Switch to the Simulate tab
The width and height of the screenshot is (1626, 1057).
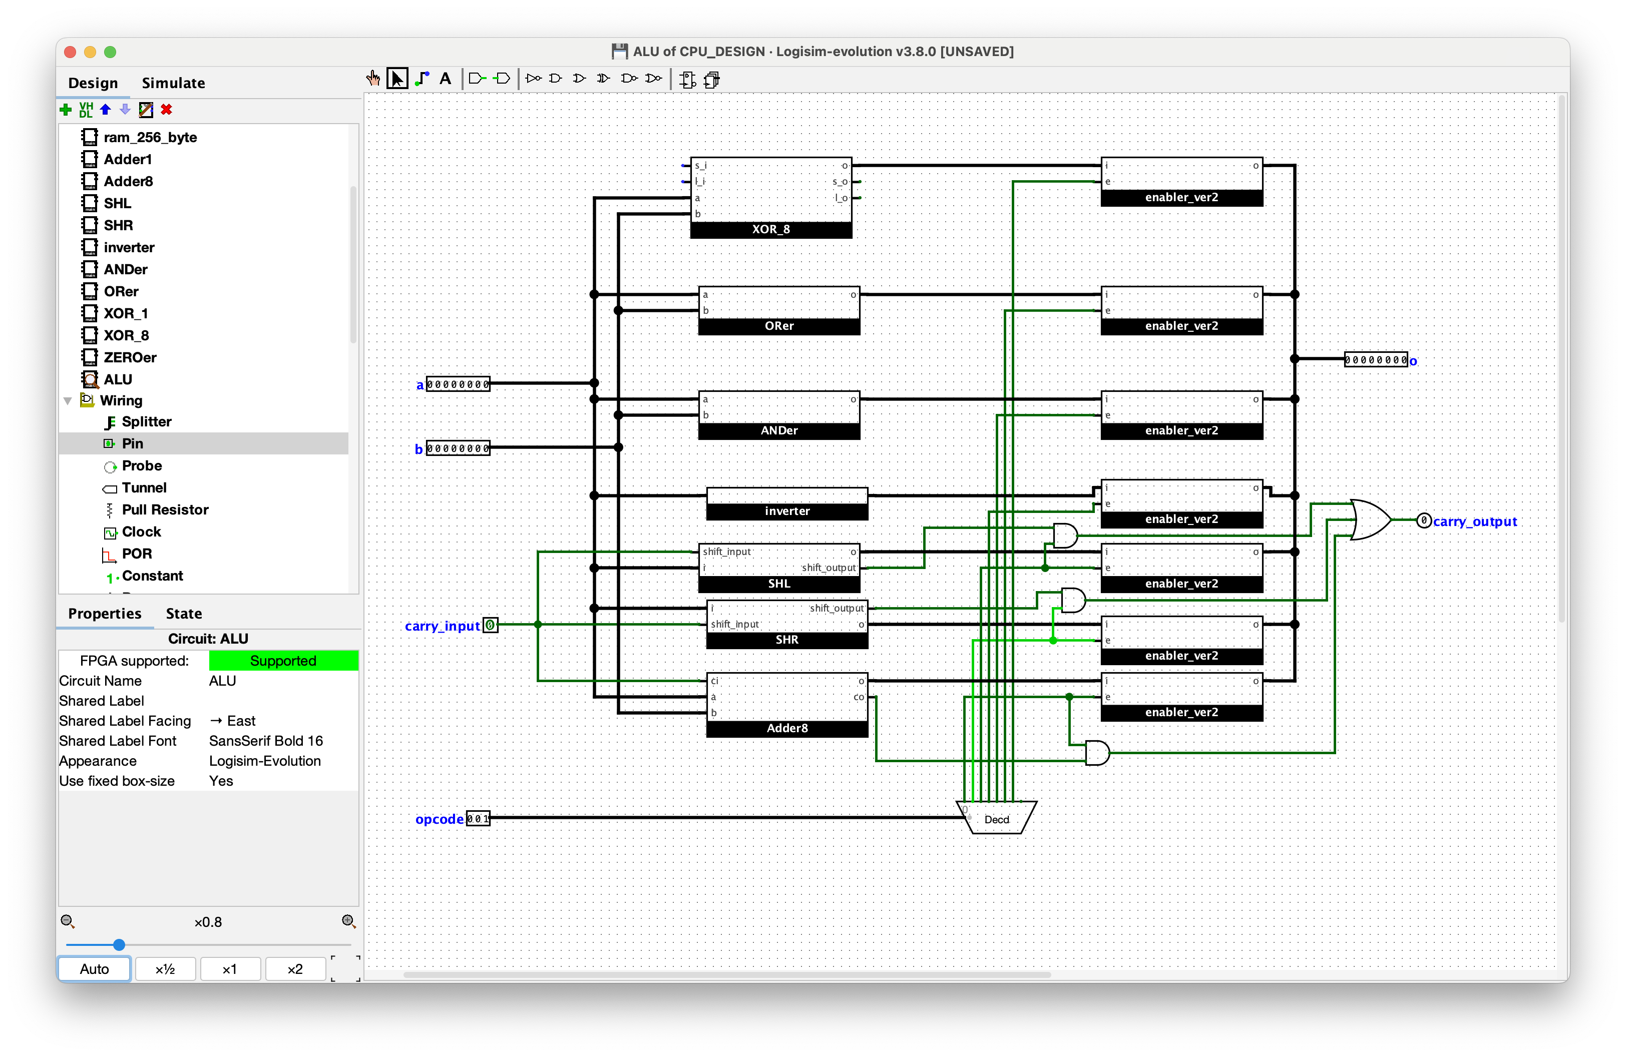tap(173, 83)
